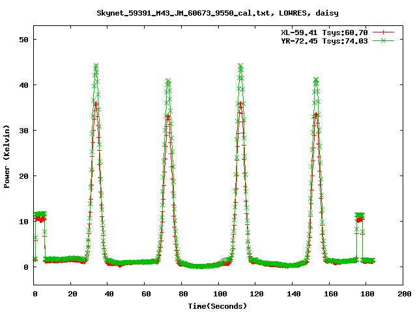Click x-axis tick label 60
The image size is (417, 312).
(x=146, y=294)
